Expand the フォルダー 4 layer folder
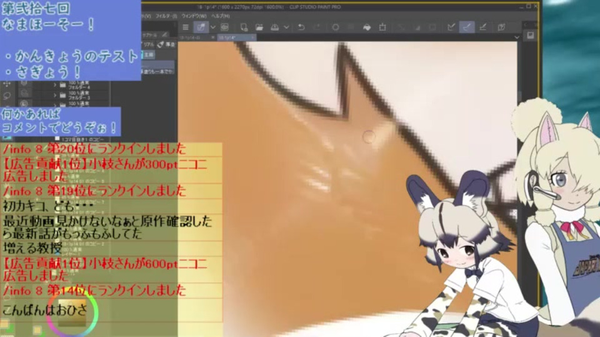Screen dimensions: 600x337 click(55, 85)
